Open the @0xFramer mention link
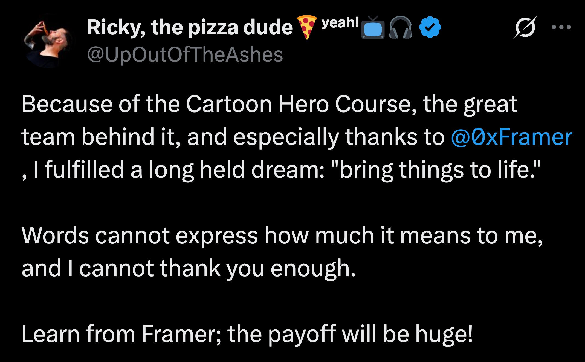Image resolution: width=585 pixels, height=362 pixels. (x=511, y=137)
